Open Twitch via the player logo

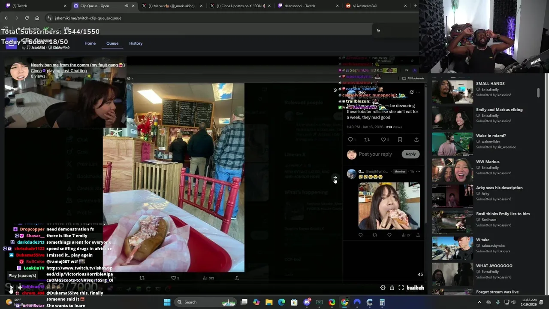[415, 288]
